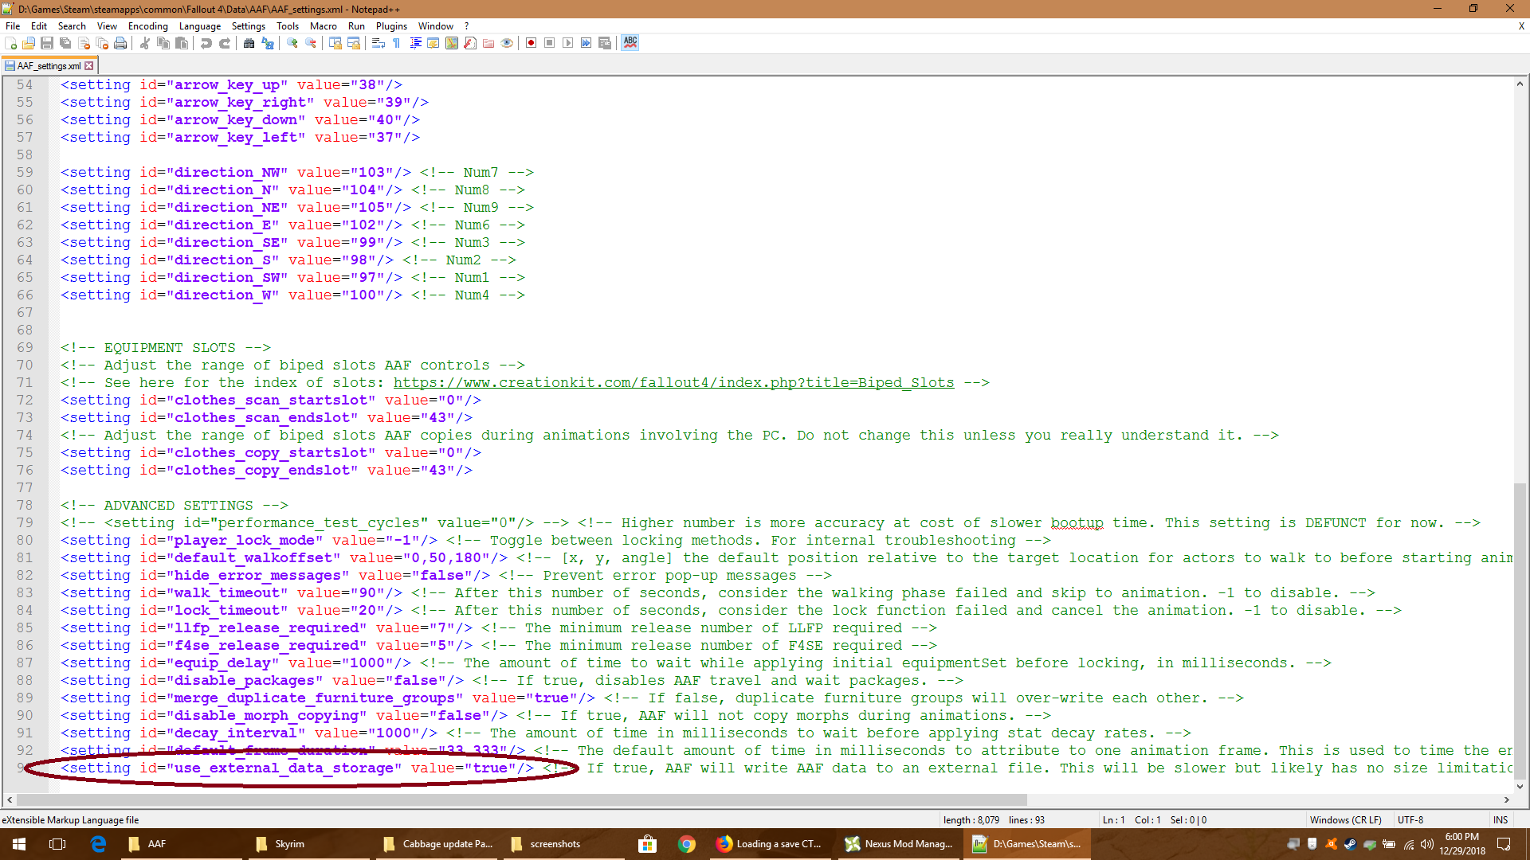Screen dimensions: 1530x860
Task: Cut selection with scissors icon
Action: [145, 43]
